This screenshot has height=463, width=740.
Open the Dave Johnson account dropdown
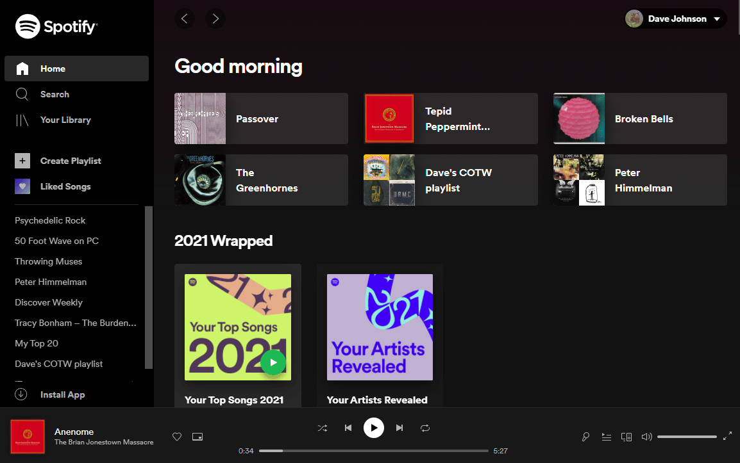click(x=675, y=19)
